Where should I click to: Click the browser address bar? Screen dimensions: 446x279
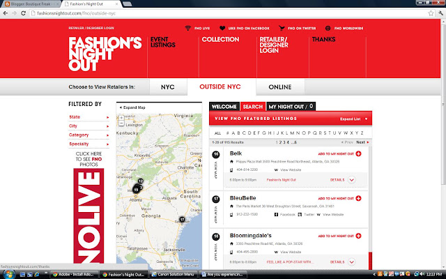pyautogui.click(x=228, y=13)
